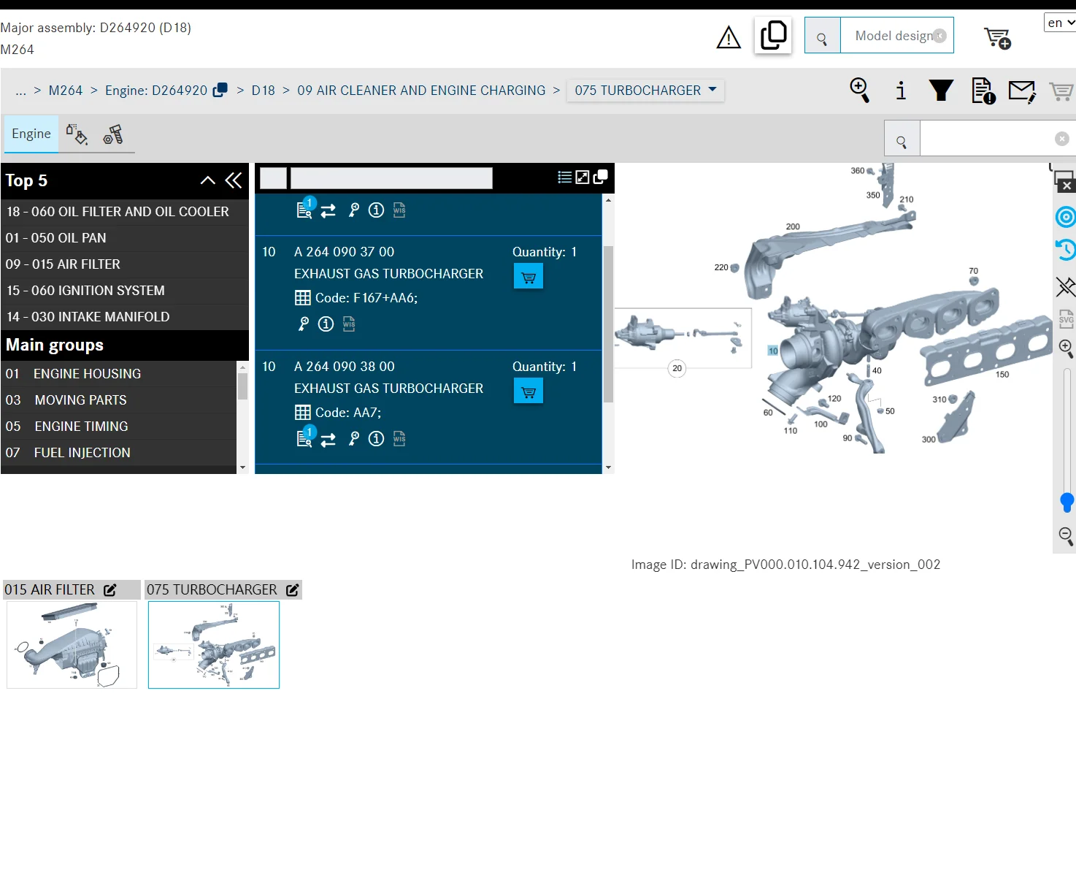
Task: Open the code table icon for AA7
Action: [302, 413]
